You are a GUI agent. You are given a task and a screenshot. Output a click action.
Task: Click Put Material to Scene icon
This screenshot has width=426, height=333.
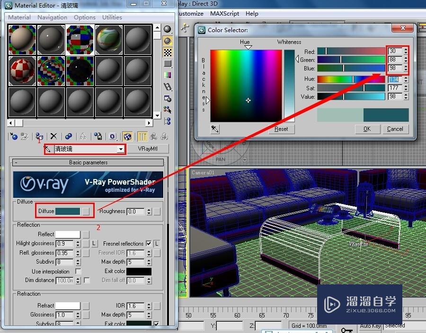25,136
